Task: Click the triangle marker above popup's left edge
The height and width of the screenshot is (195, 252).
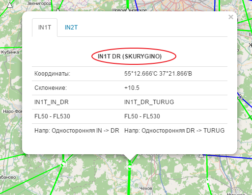Action: pyautogui.click(x=57, y=10)
